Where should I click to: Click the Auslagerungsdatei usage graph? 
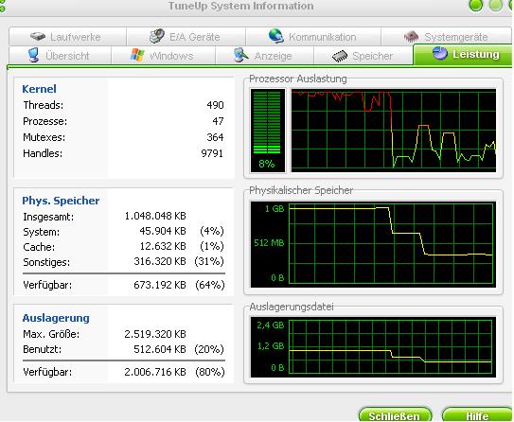click(373, 346)
